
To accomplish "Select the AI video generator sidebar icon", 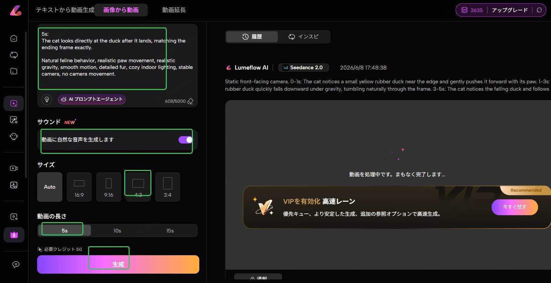I will pyautogui.click(x=14, y=104).
